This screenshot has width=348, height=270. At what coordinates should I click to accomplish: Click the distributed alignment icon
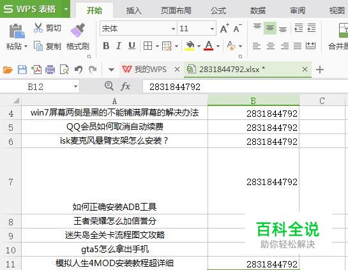[310, 46]
